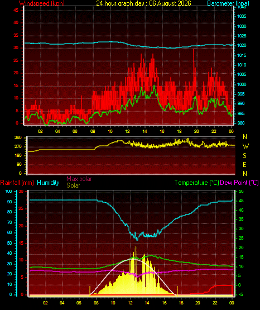Click the 985 barometer axis value
Image resolution: width=260 pixels, height=310 pixels.
point(240,113)
